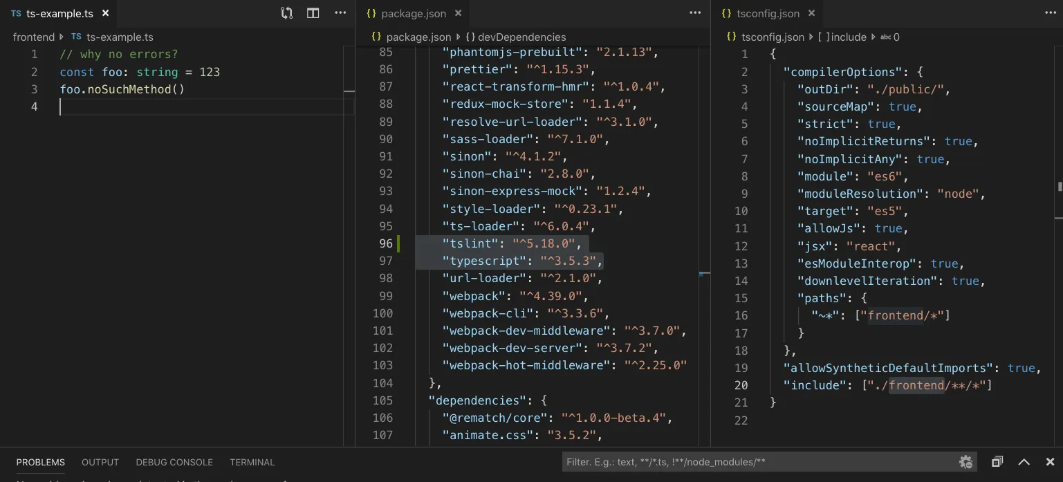
Task: Click the "compilerOptions" key
Action: pyautogui.click(x=843, y=72)
